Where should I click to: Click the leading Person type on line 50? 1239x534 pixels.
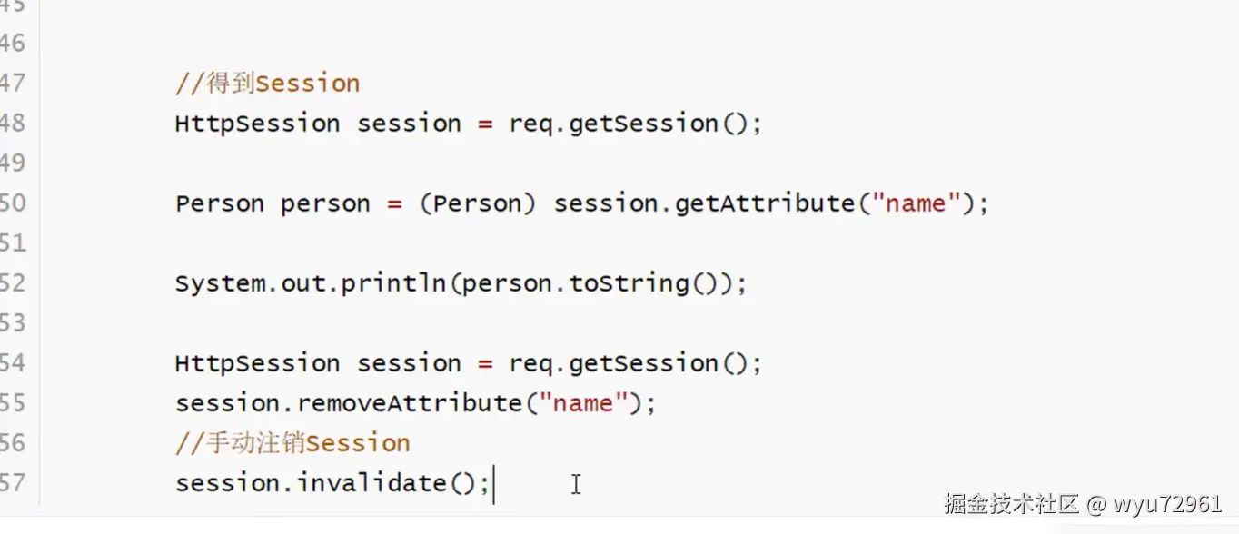pyautogui.click(x=219, y=203)
